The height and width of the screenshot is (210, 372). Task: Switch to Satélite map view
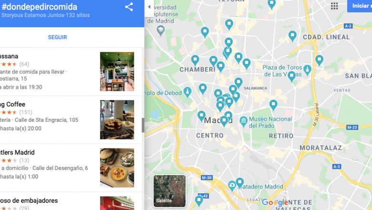pos(169,191)
